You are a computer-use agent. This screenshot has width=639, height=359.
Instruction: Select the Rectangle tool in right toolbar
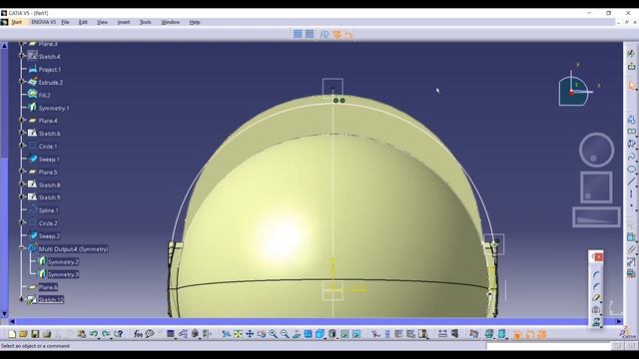click(631, 132)
